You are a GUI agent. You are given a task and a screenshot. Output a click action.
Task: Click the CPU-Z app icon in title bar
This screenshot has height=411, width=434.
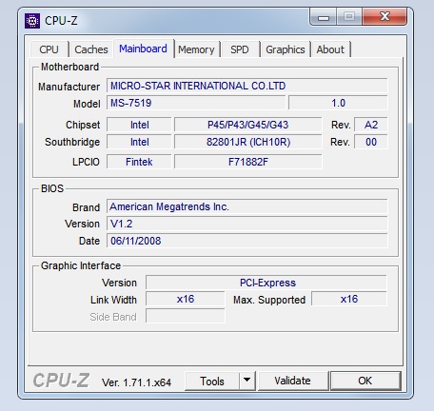pos(32,21)
